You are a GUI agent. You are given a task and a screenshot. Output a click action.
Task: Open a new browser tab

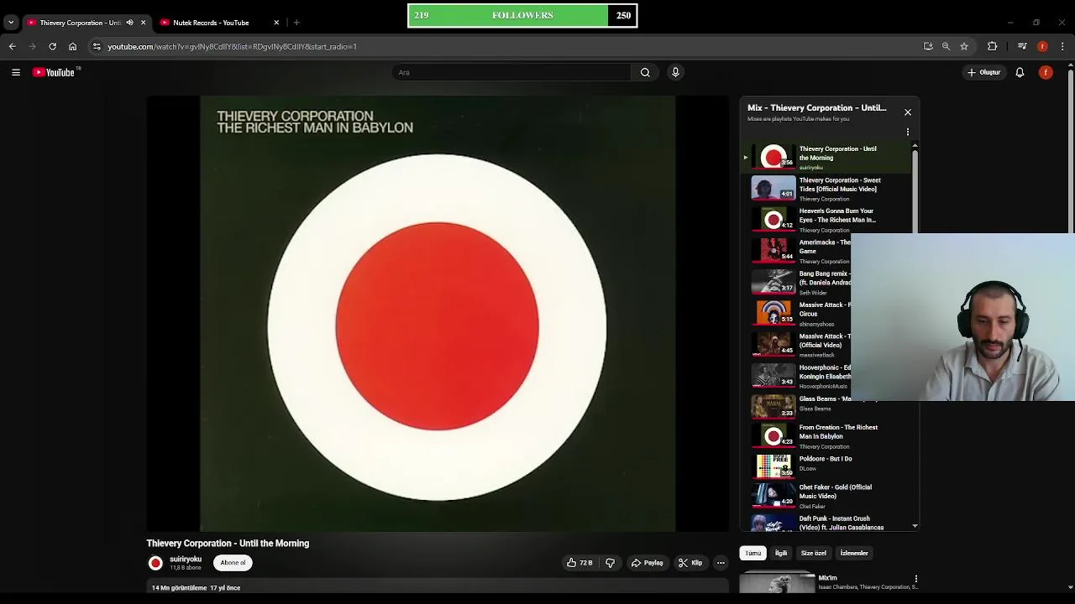[x=296, y=23]
